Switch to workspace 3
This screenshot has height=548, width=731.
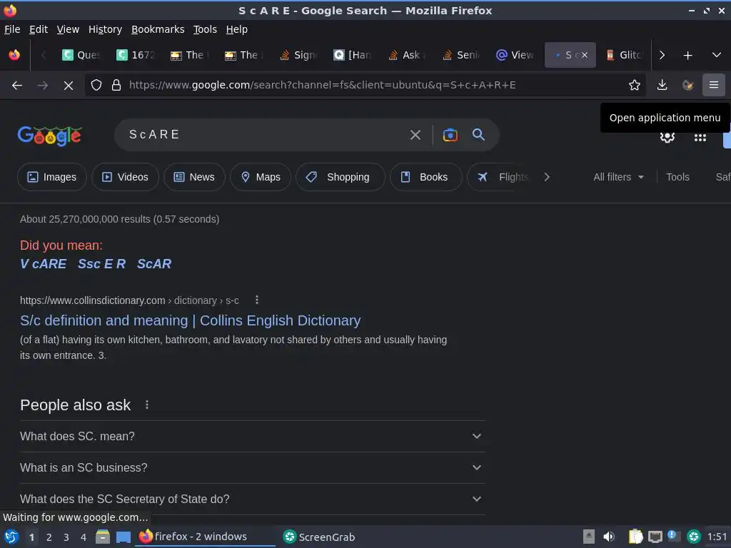[x=66, y=537]
